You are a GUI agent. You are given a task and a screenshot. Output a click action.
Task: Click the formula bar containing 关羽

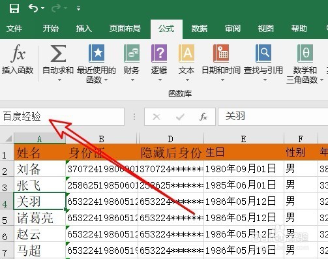[273, 117]
